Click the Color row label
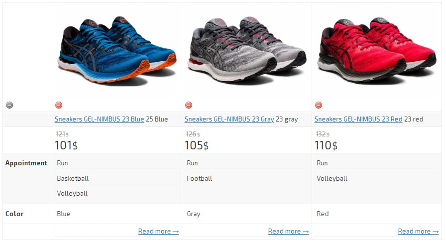This screenshot has height=244, width=446. [x=14, y=214]
